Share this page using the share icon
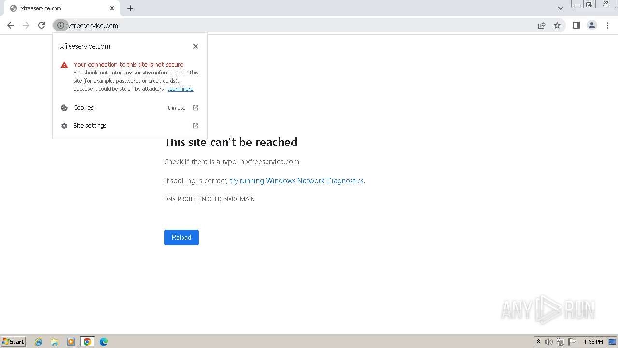The height and width of the screenshot is (348, 618). 542,25
